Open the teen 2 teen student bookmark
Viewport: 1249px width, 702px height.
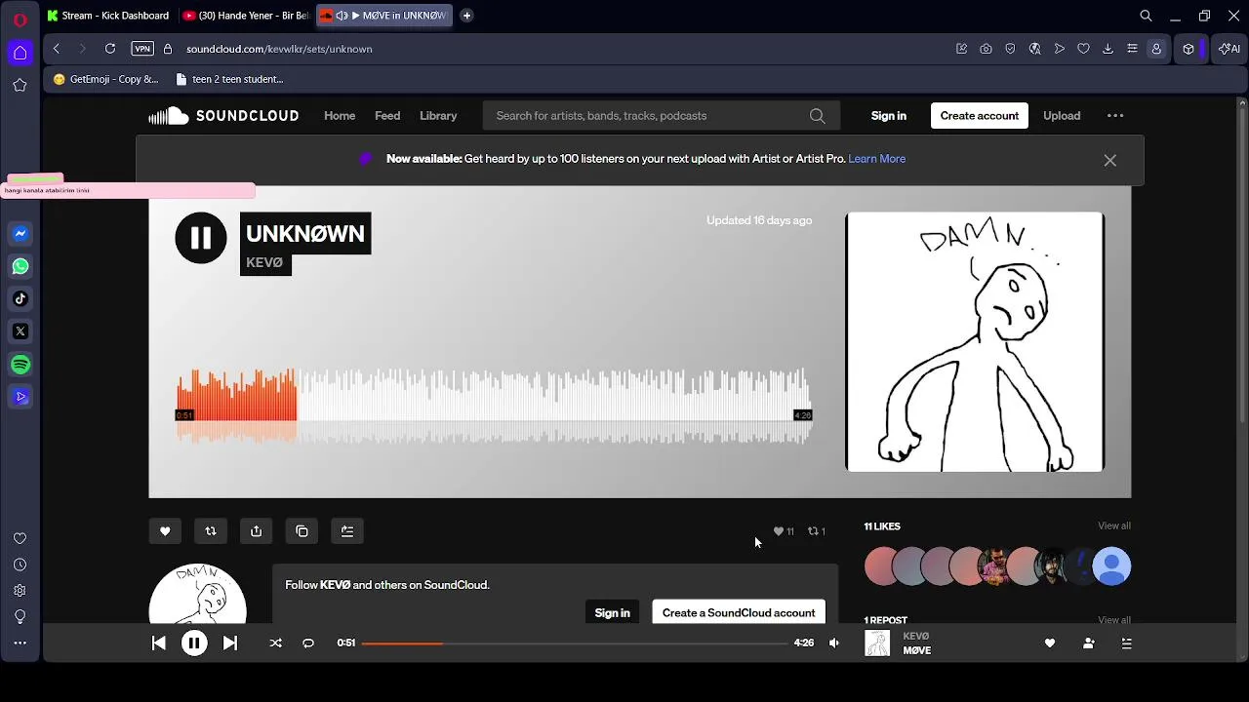coord(229,79)
